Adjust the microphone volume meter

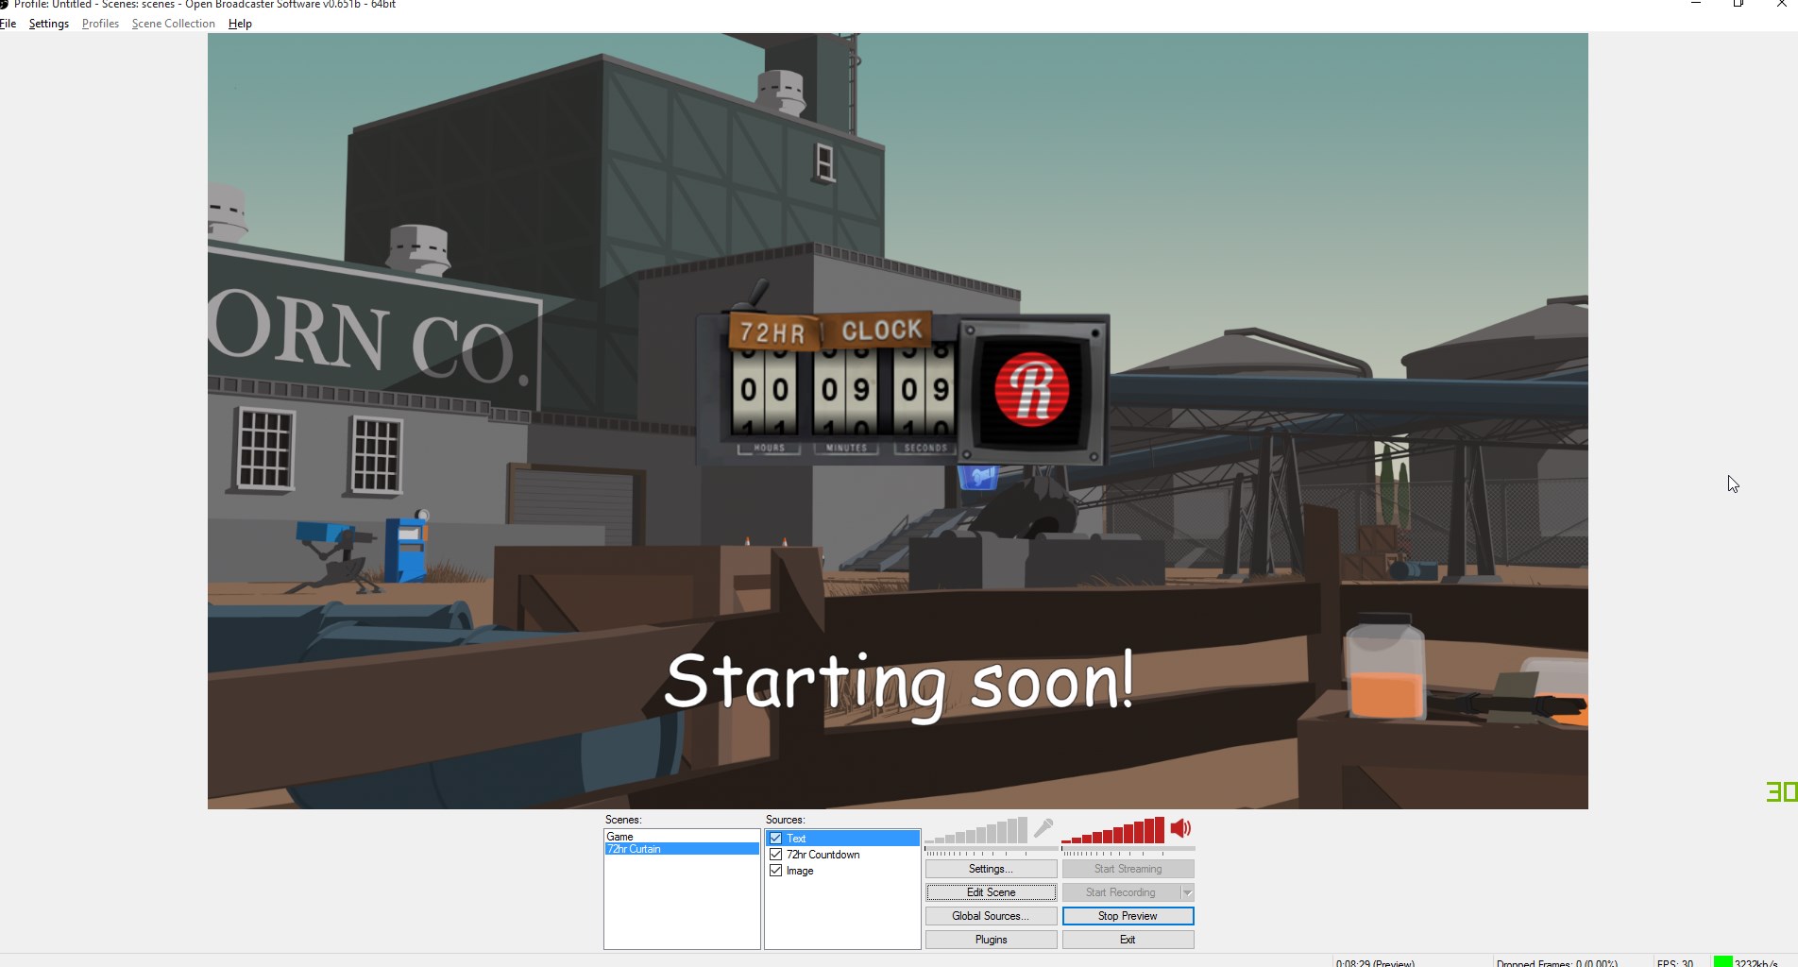coord(975,831)
